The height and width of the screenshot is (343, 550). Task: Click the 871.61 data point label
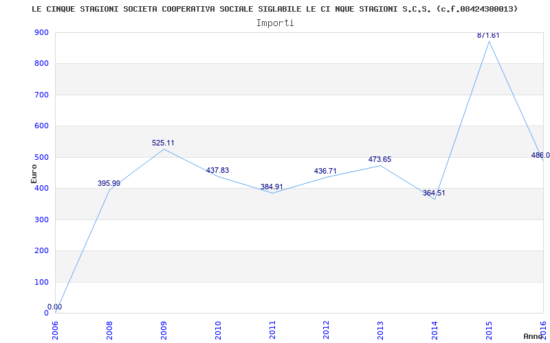click(488, 36)
